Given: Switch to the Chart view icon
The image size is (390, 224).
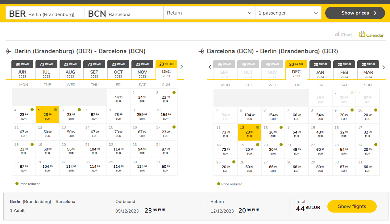Looking at the screenshot, I should [x=337, y=34].
